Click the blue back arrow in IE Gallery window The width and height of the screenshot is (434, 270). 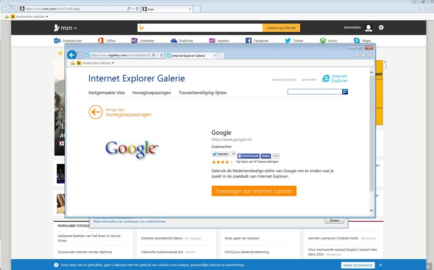[72, 55]
